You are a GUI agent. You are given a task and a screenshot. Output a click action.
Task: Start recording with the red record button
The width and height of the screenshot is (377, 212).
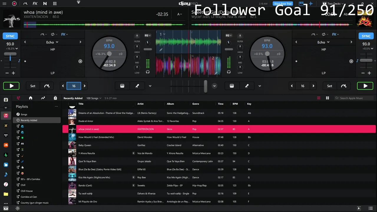[x=14, y=4]
